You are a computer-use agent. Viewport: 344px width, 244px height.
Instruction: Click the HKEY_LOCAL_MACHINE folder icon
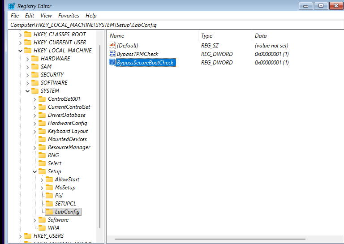[x=28, y=51]
